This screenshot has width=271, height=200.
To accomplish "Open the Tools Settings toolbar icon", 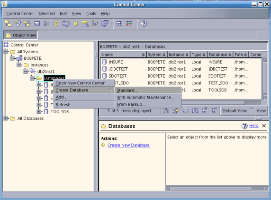I will [119, 23].
